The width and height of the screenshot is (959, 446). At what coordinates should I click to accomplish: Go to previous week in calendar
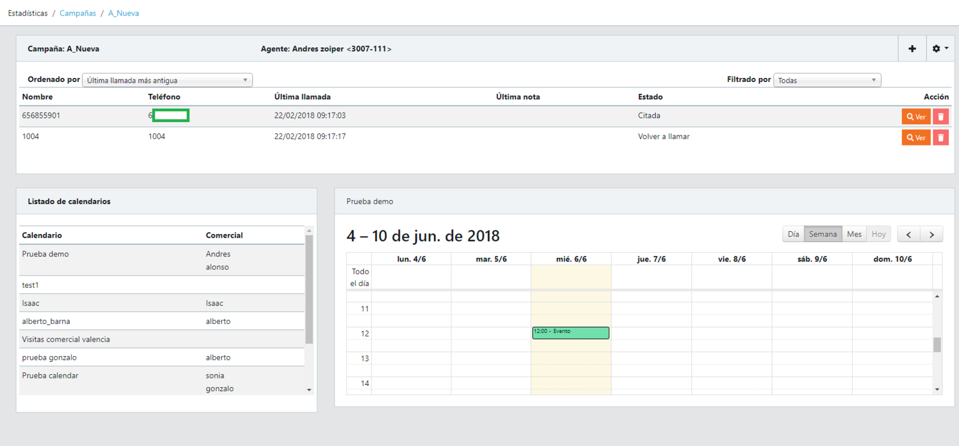pos(909,234)
